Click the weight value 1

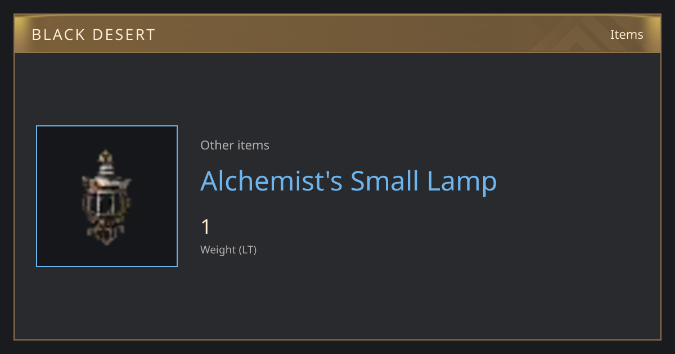tap(206, 227)
